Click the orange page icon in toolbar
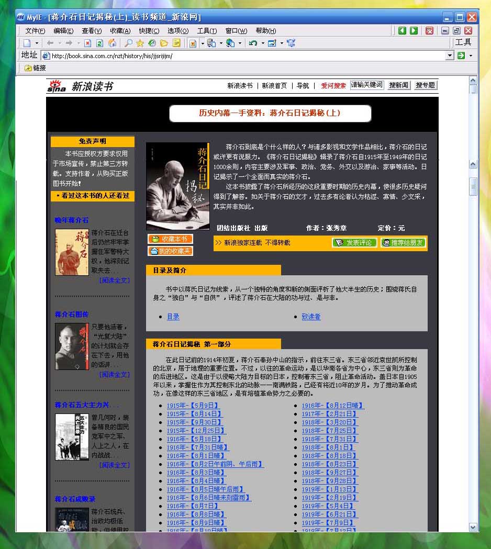The width and height of the screenshot is (491, 549). (193, 43)
